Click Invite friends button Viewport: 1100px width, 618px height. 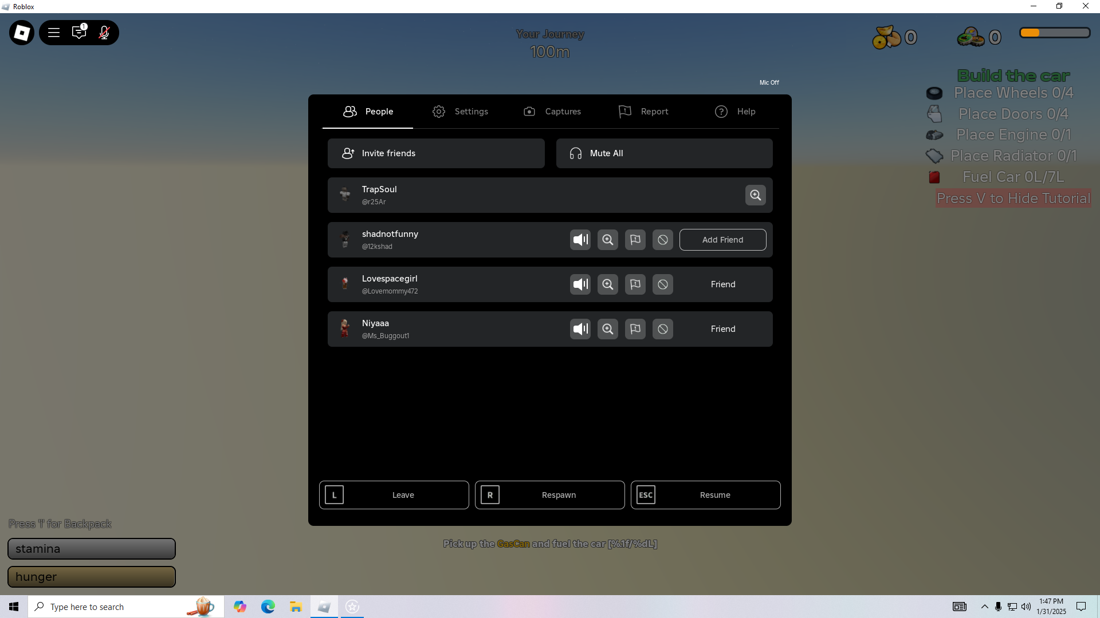click(x=436, y=153)
